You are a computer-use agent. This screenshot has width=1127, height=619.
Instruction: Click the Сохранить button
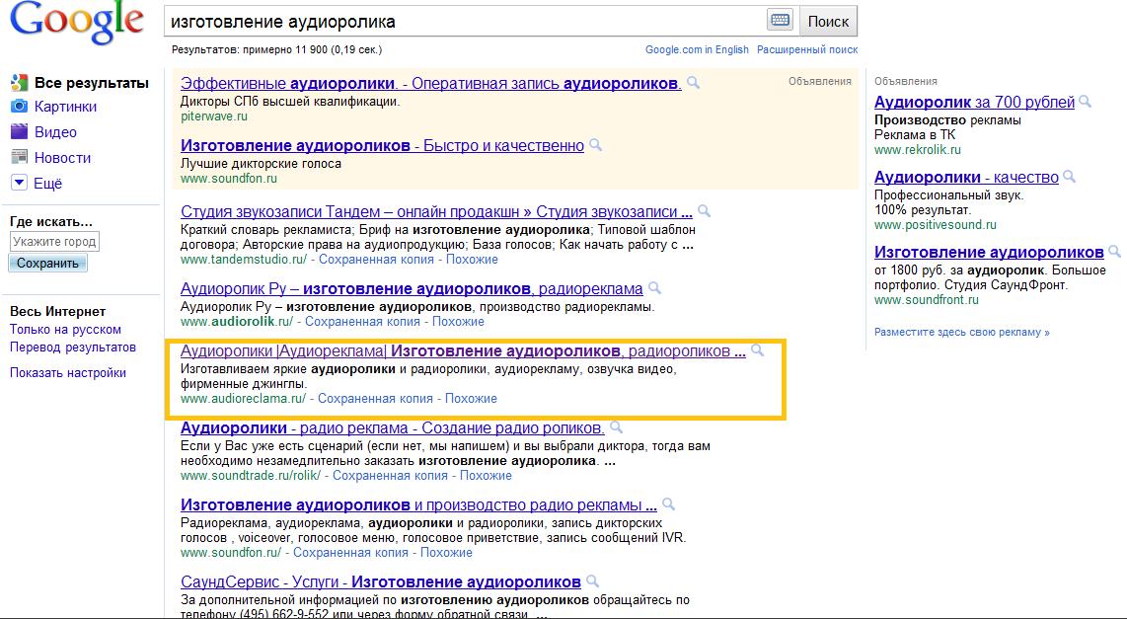tap(47, 264)
